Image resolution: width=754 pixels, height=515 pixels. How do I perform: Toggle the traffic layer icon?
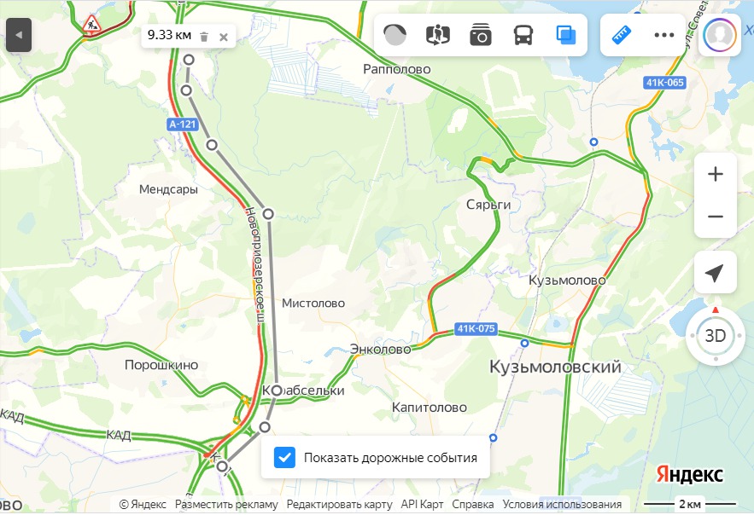click(395, 35)
